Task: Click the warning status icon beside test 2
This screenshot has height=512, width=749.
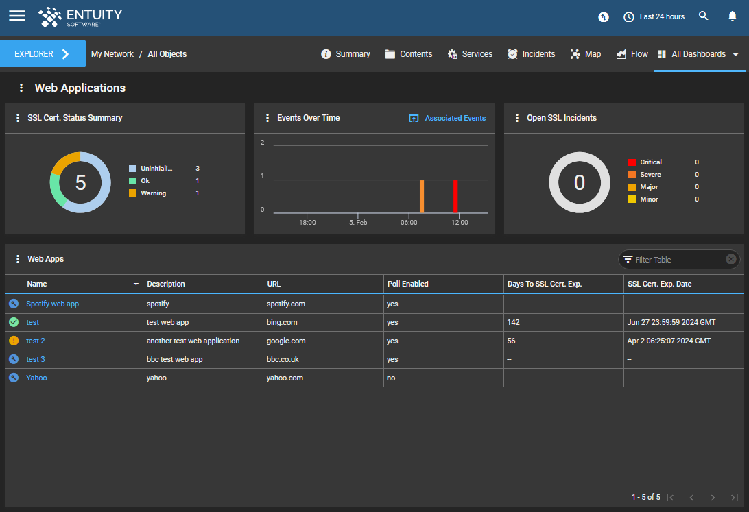Action: tap(14, 341)
